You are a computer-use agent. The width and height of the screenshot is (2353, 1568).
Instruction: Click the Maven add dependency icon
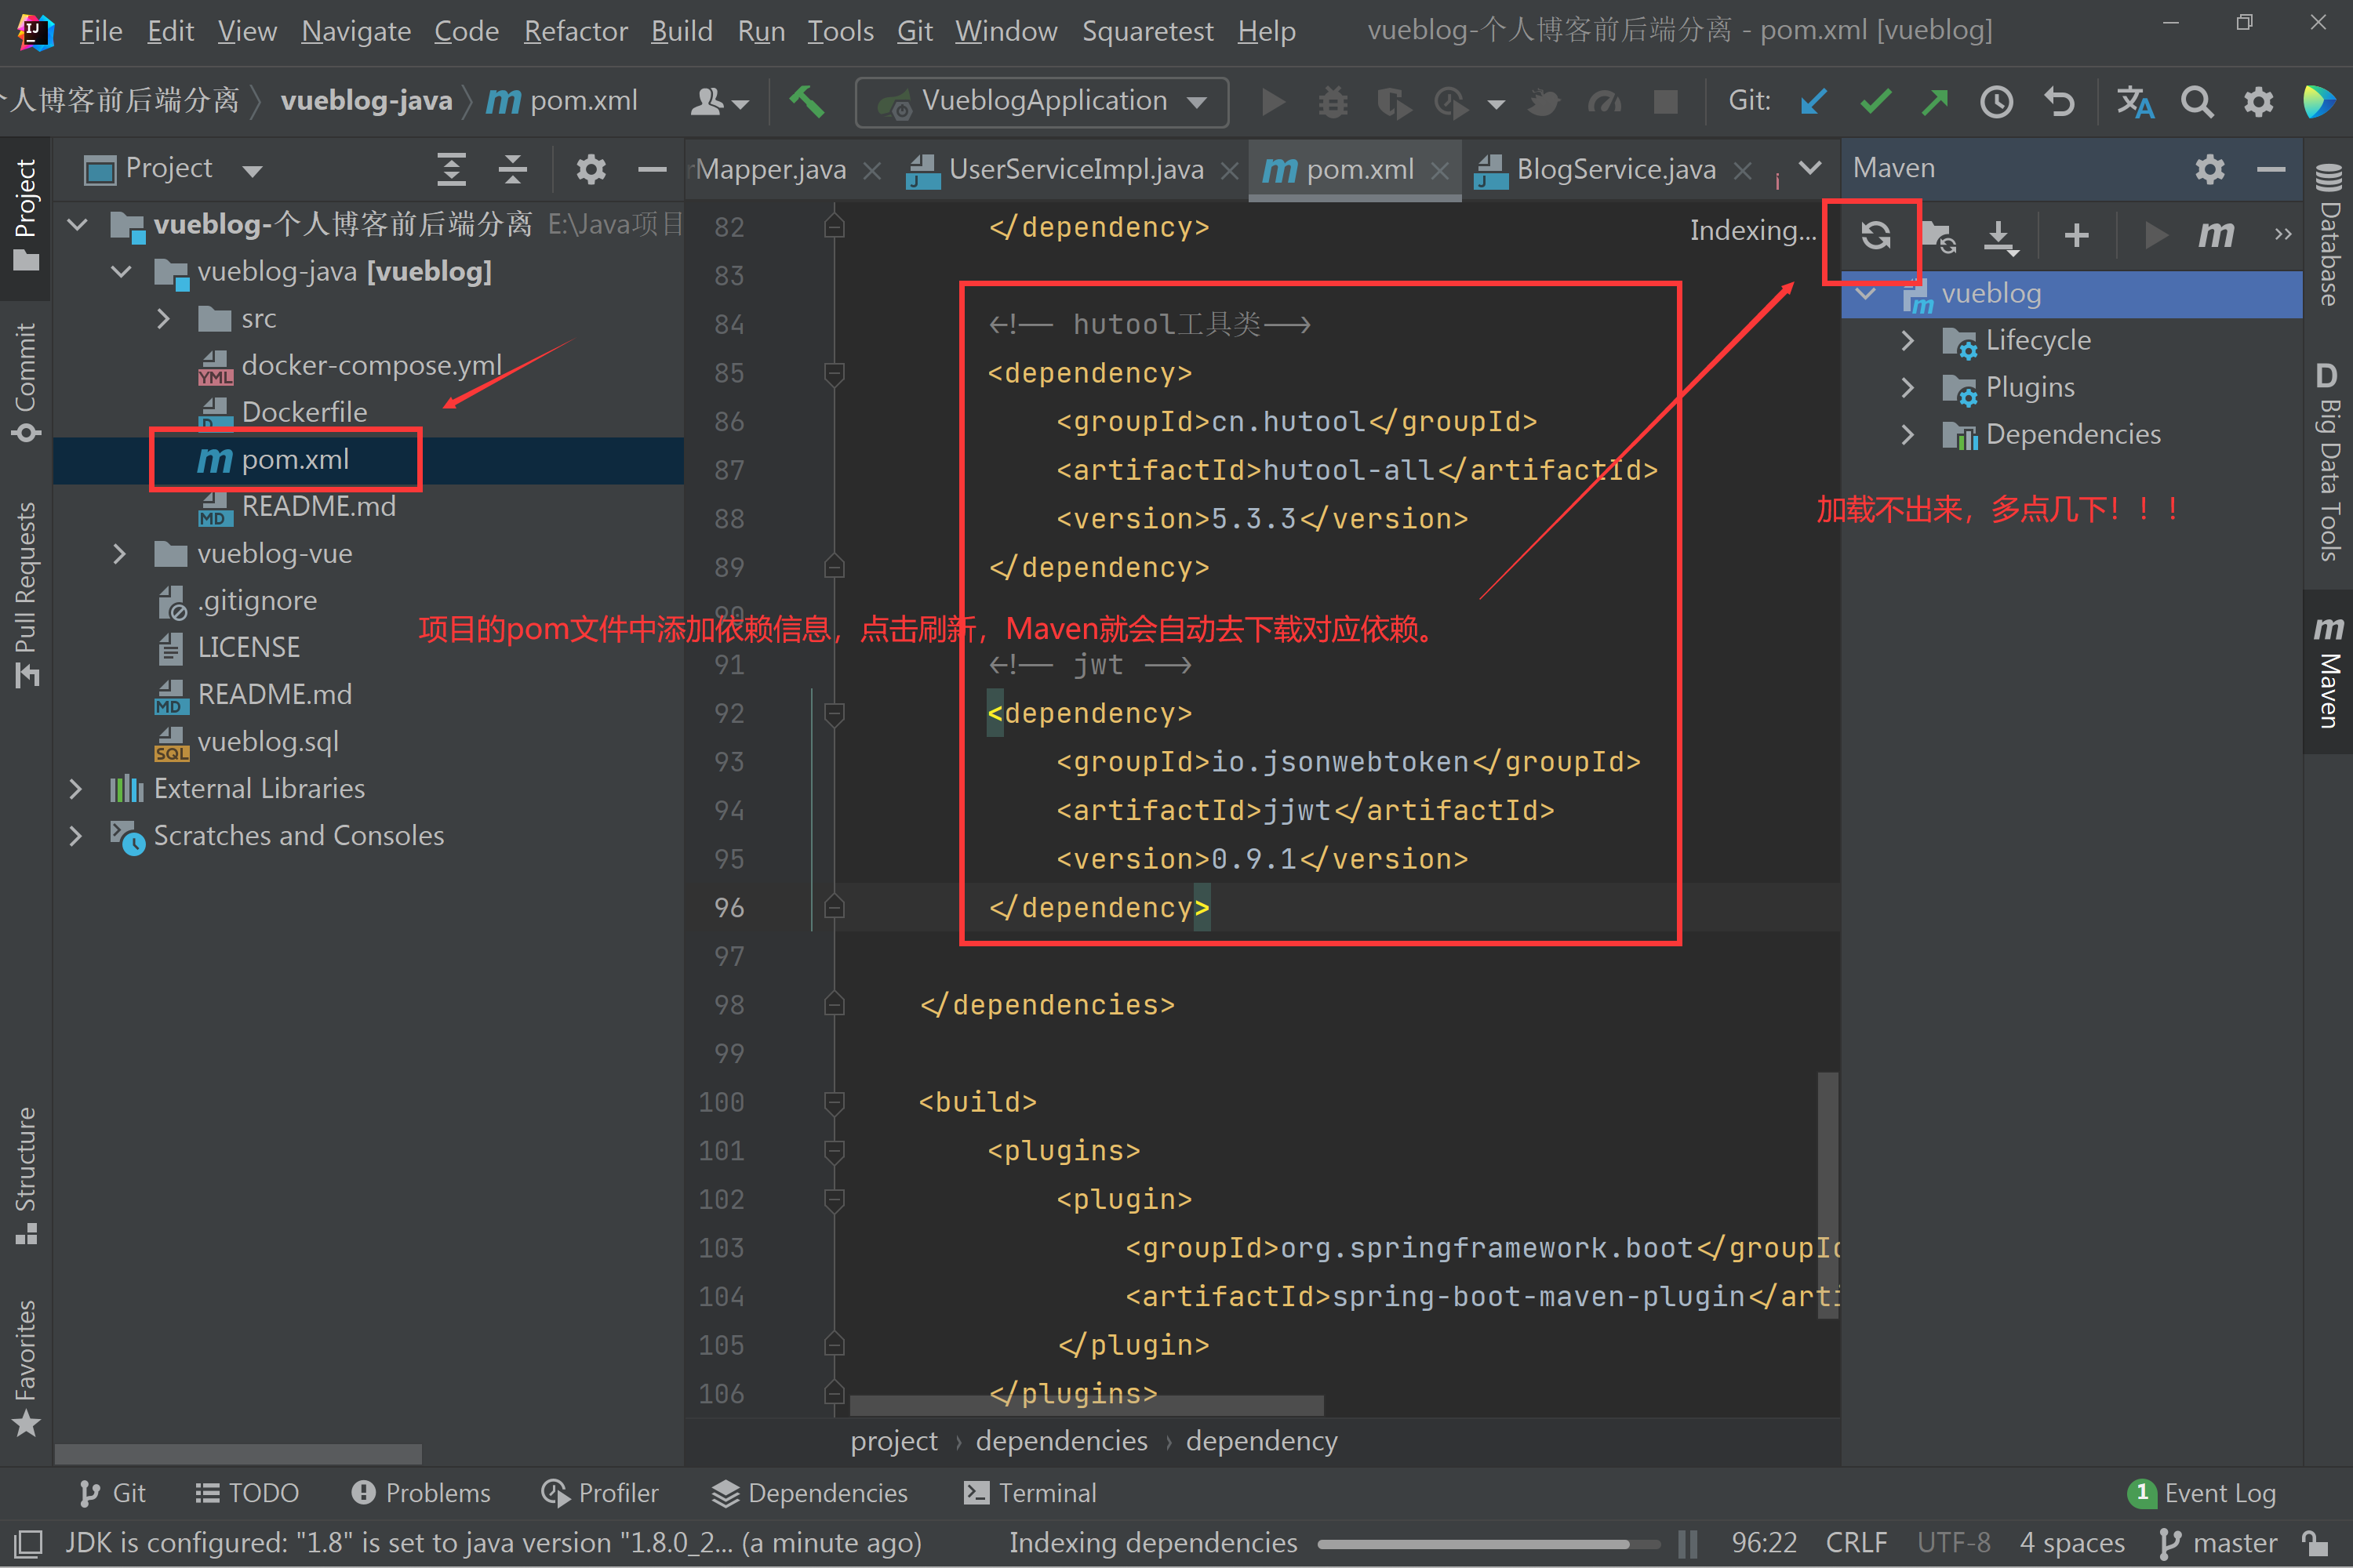tap(2076, 234)
